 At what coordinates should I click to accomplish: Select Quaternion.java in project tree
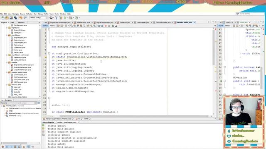[20, 48]
